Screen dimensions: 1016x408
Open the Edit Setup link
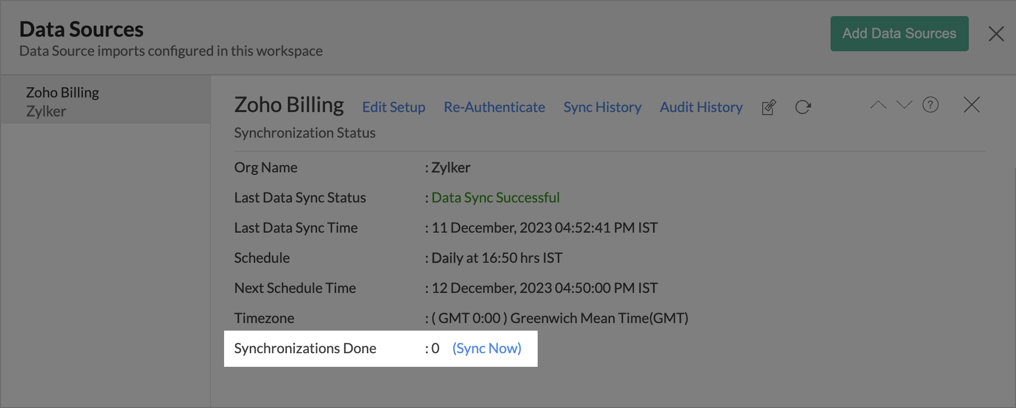[393, 107]
